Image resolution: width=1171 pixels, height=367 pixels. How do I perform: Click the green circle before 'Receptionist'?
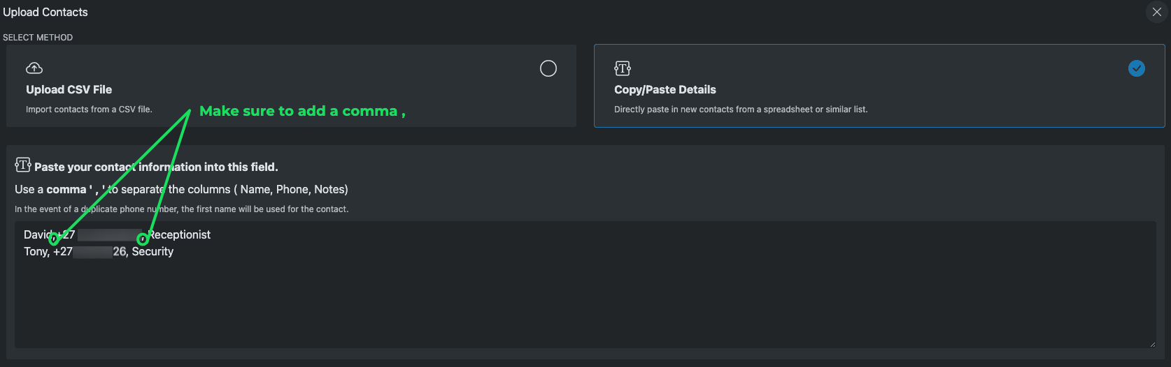point(143,239)
